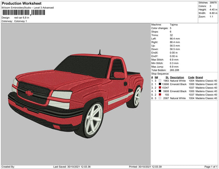The width and height of the screenshot is (219, 169).
Task: Select the Total Bobbin value 265.20ft
Action: click(x=174, y=70)
